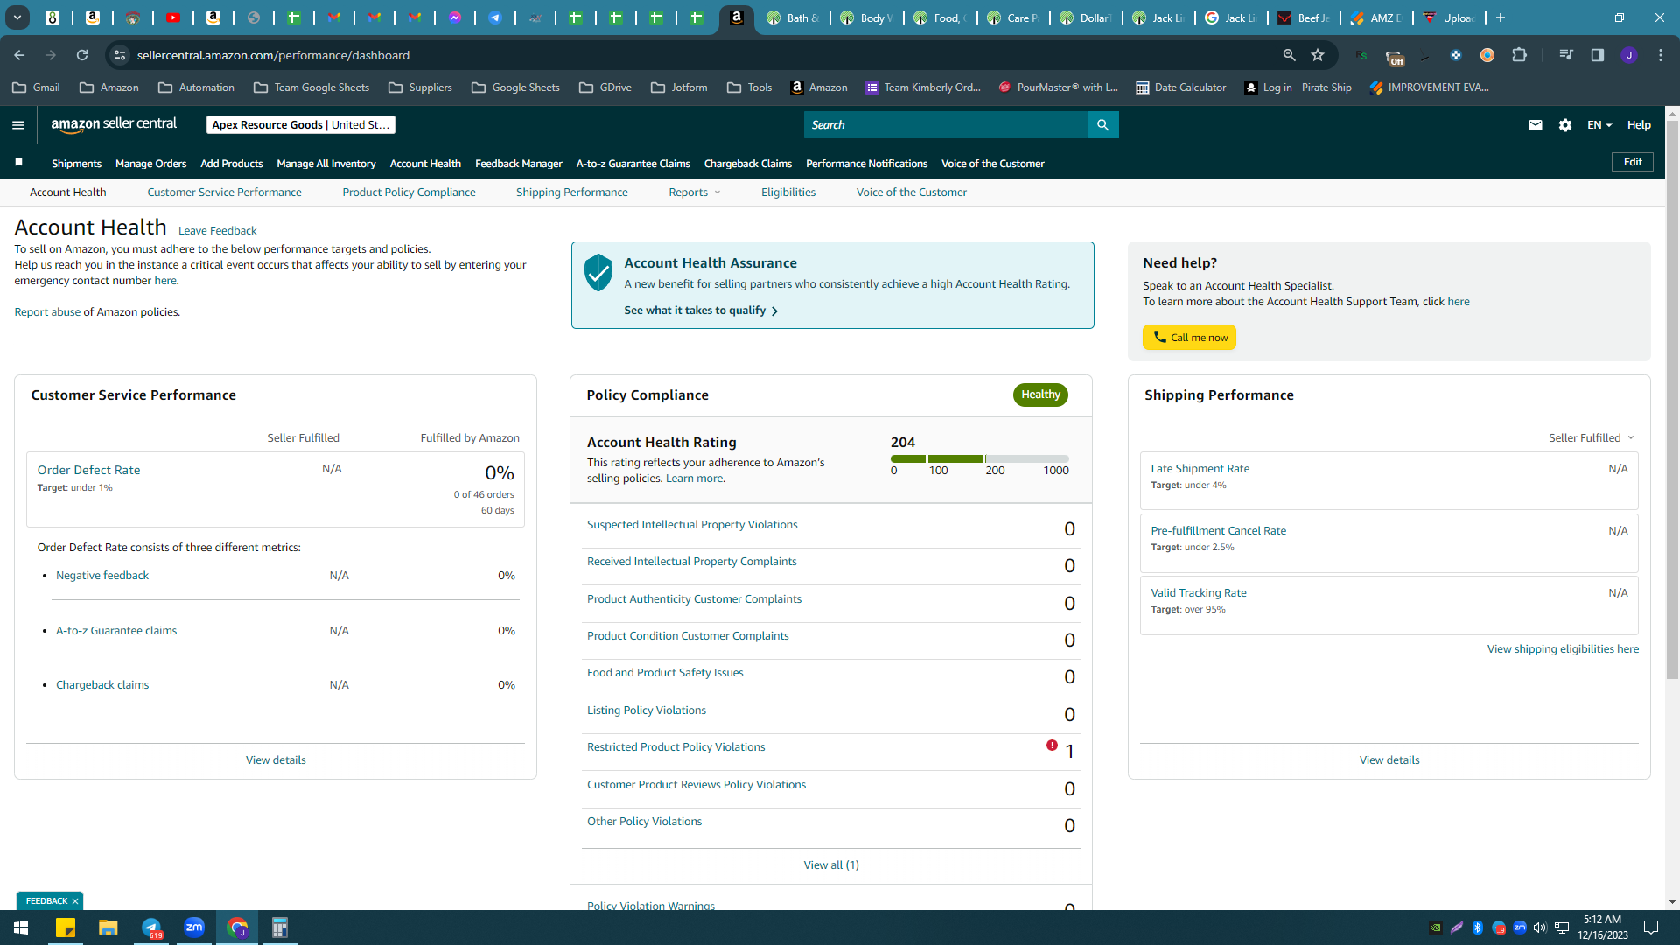Open the Chrome profile avatar J

(1629, 55)
